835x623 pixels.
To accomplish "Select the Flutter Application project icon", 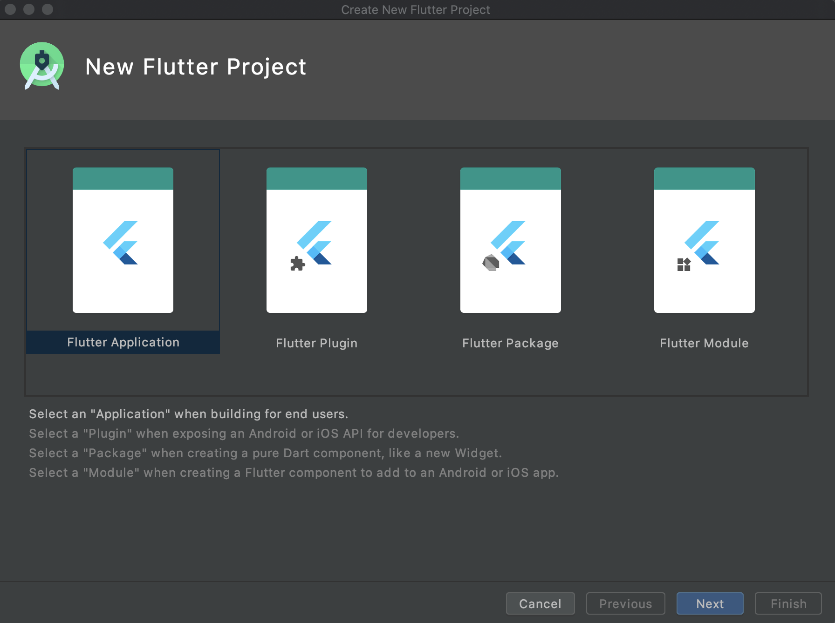I will [123, 240].
